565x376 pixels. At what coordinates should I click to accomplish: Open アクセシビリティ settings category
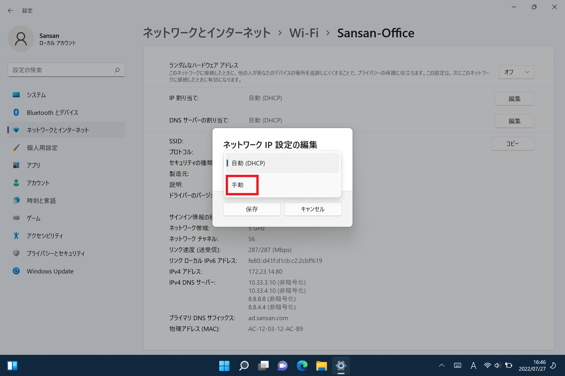tap(66, 236)
